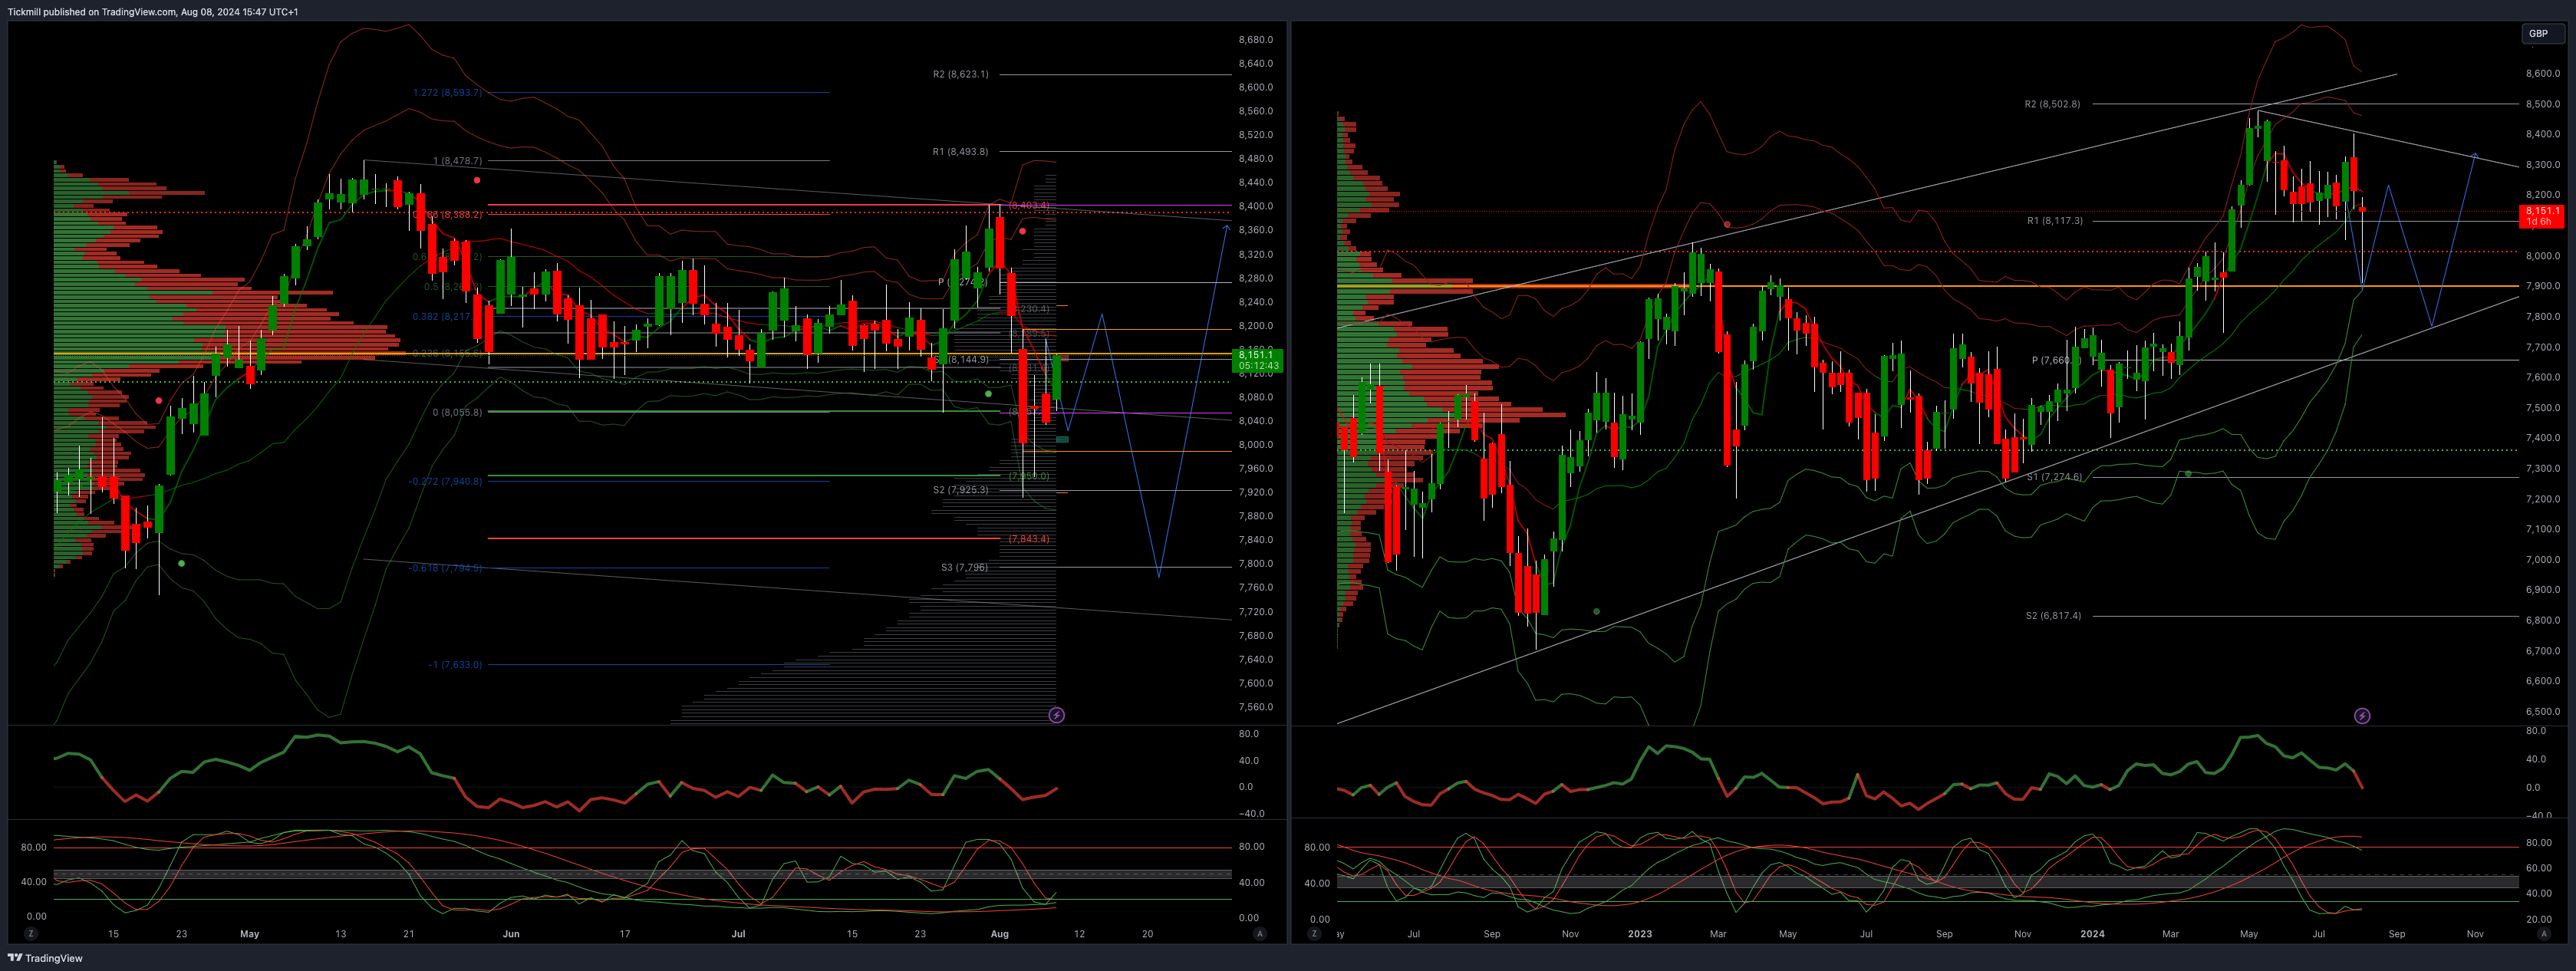Click the red 8,151.1 price label on the right chart
Viewport: 2576px width, 971px height.
pyautogui.click(x=2543, y=216)
